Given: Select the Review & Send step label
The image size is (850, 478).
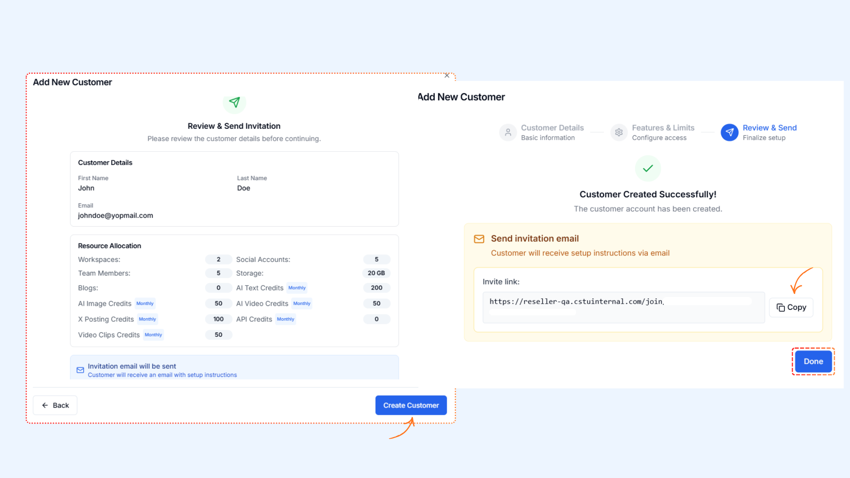Looking at the screenshot, I should click(x=769, y=128).
